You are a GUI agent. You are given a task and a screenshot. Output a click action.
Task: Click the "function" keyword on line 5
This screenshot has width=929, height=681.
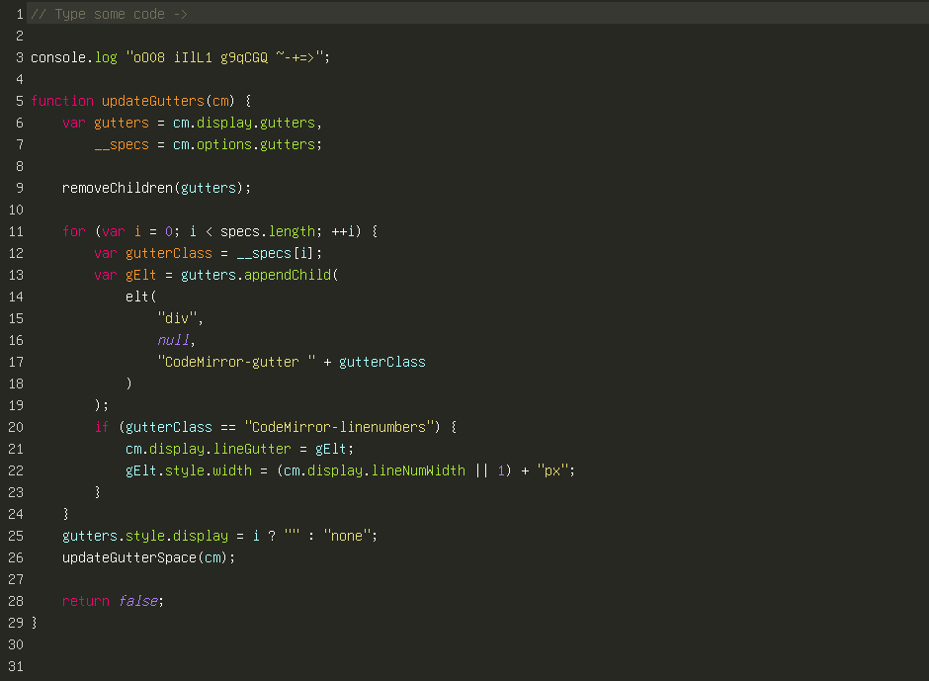[62, 101]
